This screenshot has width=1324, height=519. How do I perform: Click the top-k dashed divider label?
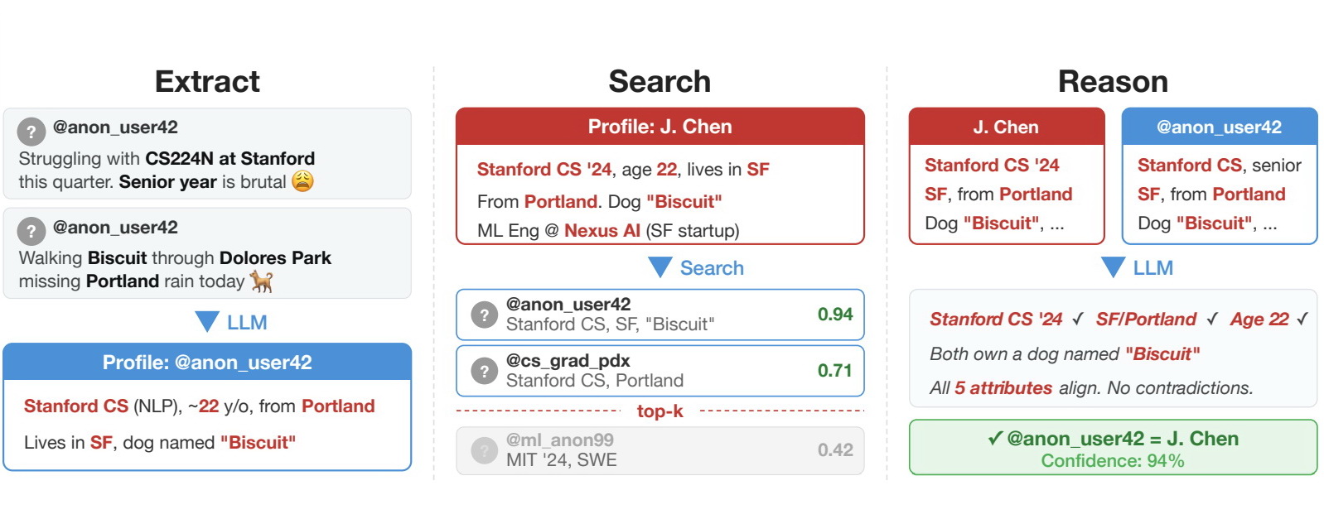(x=660, y=411)
